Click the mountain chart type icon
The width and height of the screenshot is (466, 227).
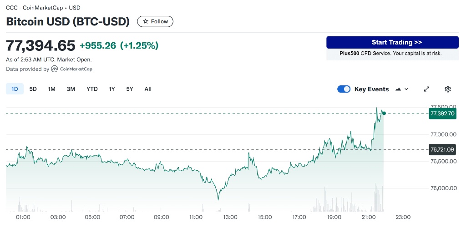pyautogui.click(x=399, y=89)
